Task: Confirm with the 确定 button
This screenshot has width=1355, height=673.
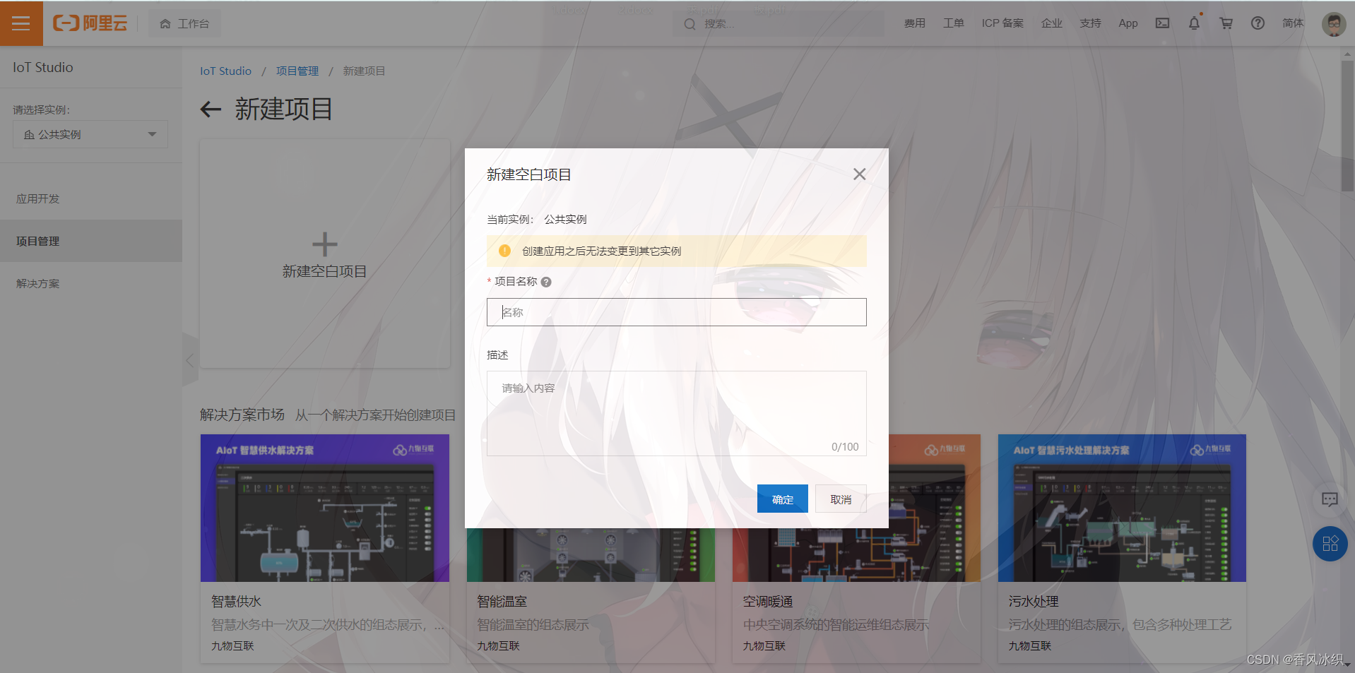Action: pyautogui.click(x=783, y=499)
